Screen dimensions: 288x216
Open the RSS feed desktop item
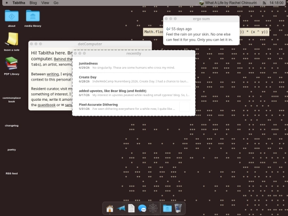(x=12, y=173)
